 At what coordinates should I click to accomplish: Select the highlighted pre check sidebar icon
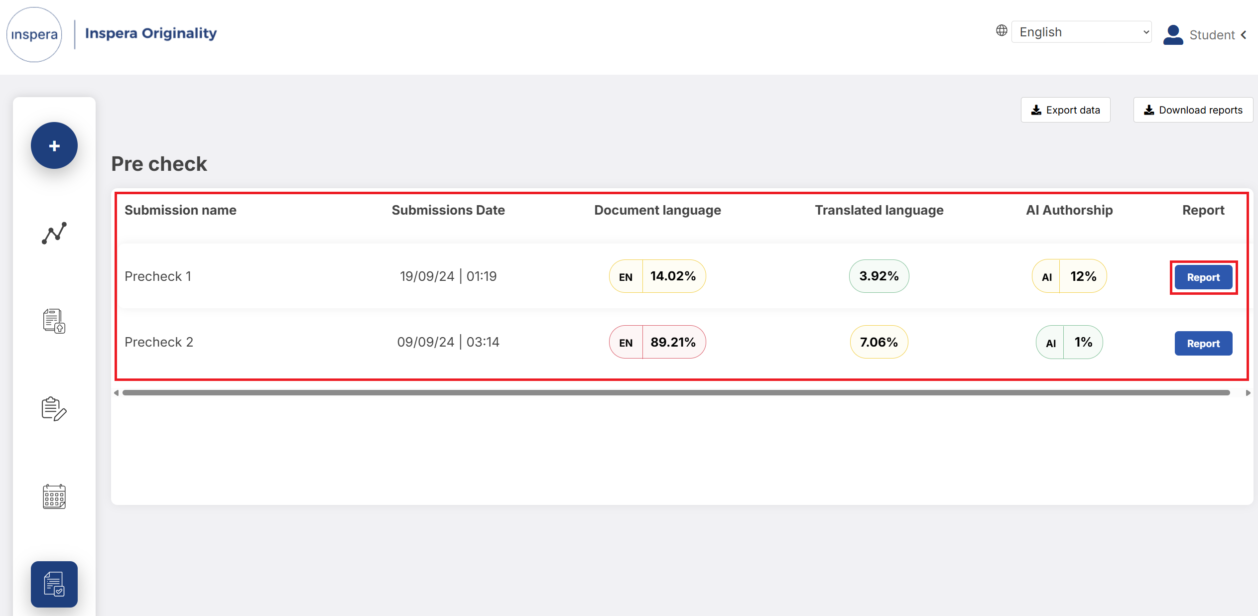pyautogui.click(x=54, y=584)
